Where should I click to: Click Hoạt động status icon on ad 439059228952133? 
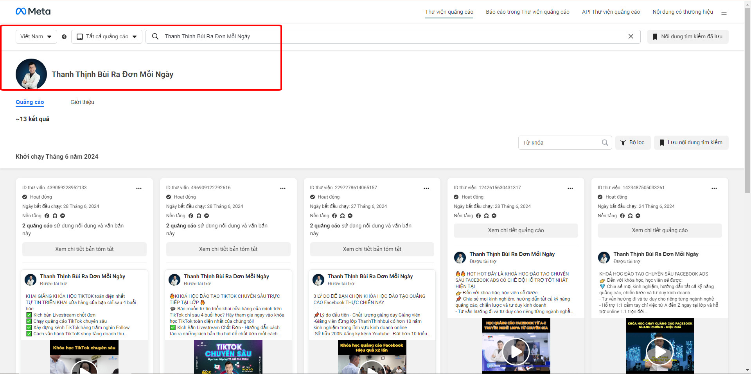(x=25, y=197)
